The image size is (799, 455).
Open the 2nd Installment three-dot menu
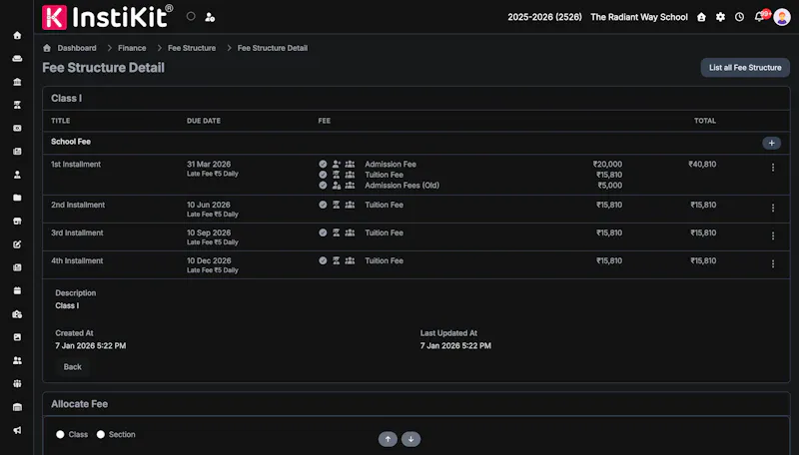pos(772,209)
